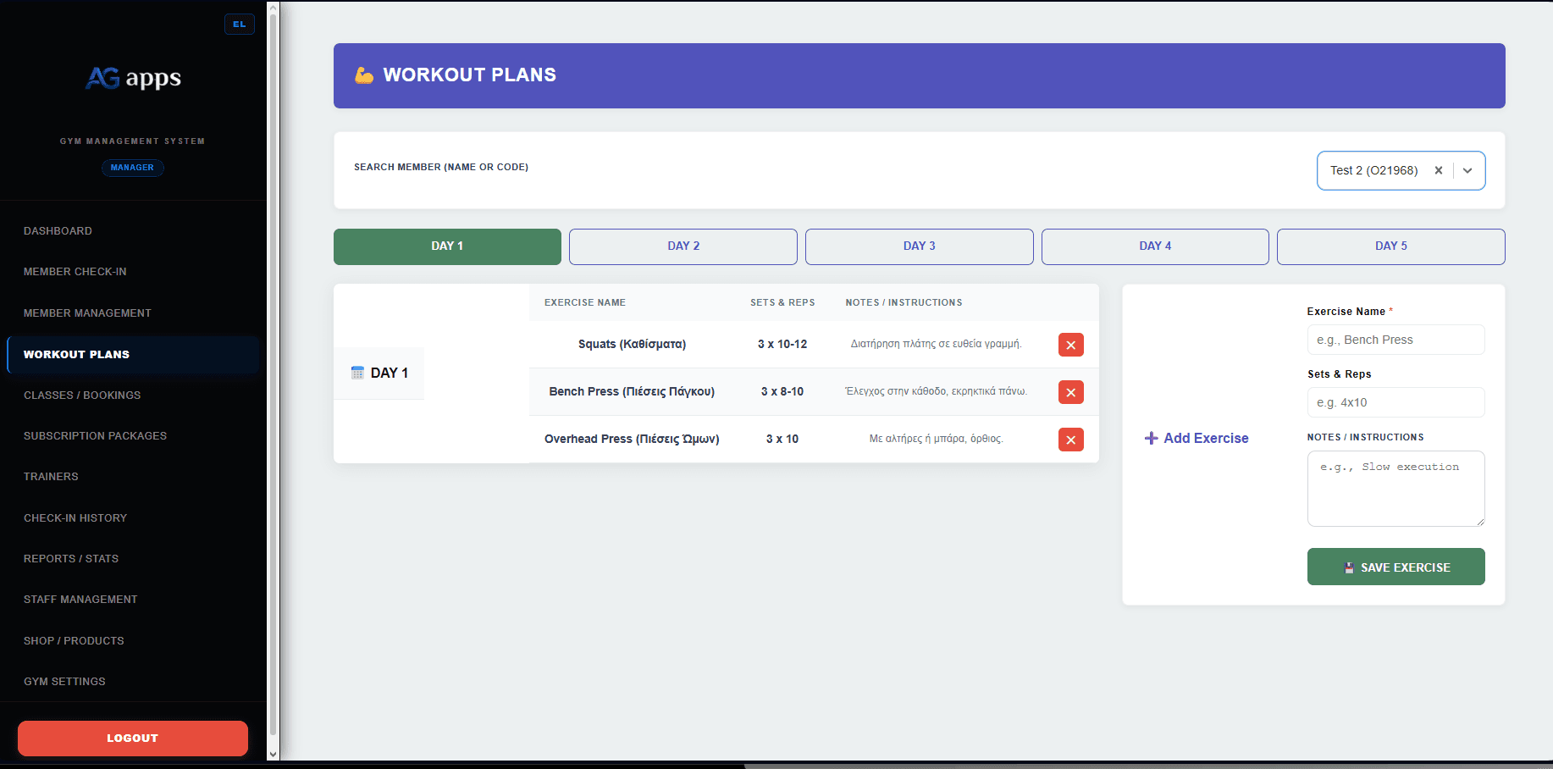Click the plus icon for Add Exercise
The height and width of the screenshot is (769, 1553).
[x=1151, y=438]
